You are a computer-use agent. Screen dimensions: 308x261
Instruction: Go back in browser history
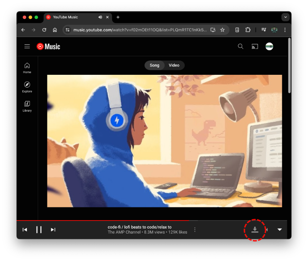[x=23, y=30]
